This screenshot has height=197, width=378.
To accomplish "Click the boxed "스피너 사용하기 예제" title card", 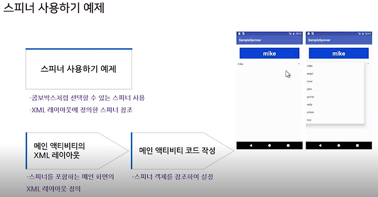I will coord(79,69).
